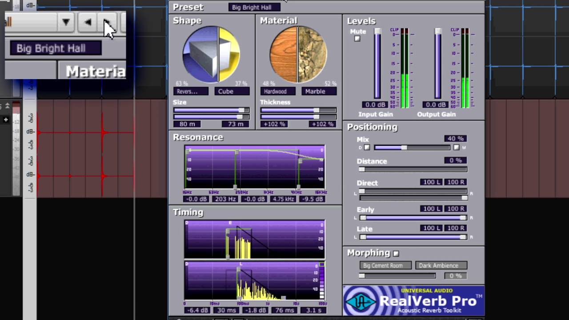Click the Late slider right handle

pos(463,237)
